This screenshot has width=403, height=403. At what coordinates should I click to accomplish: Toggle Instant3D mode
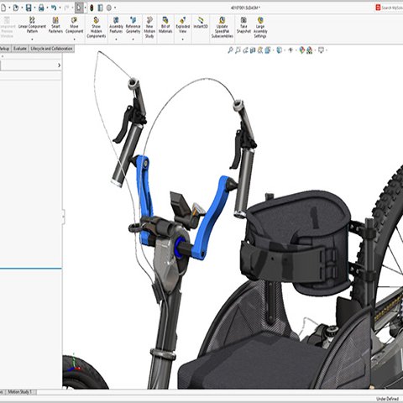coord(201,23)
